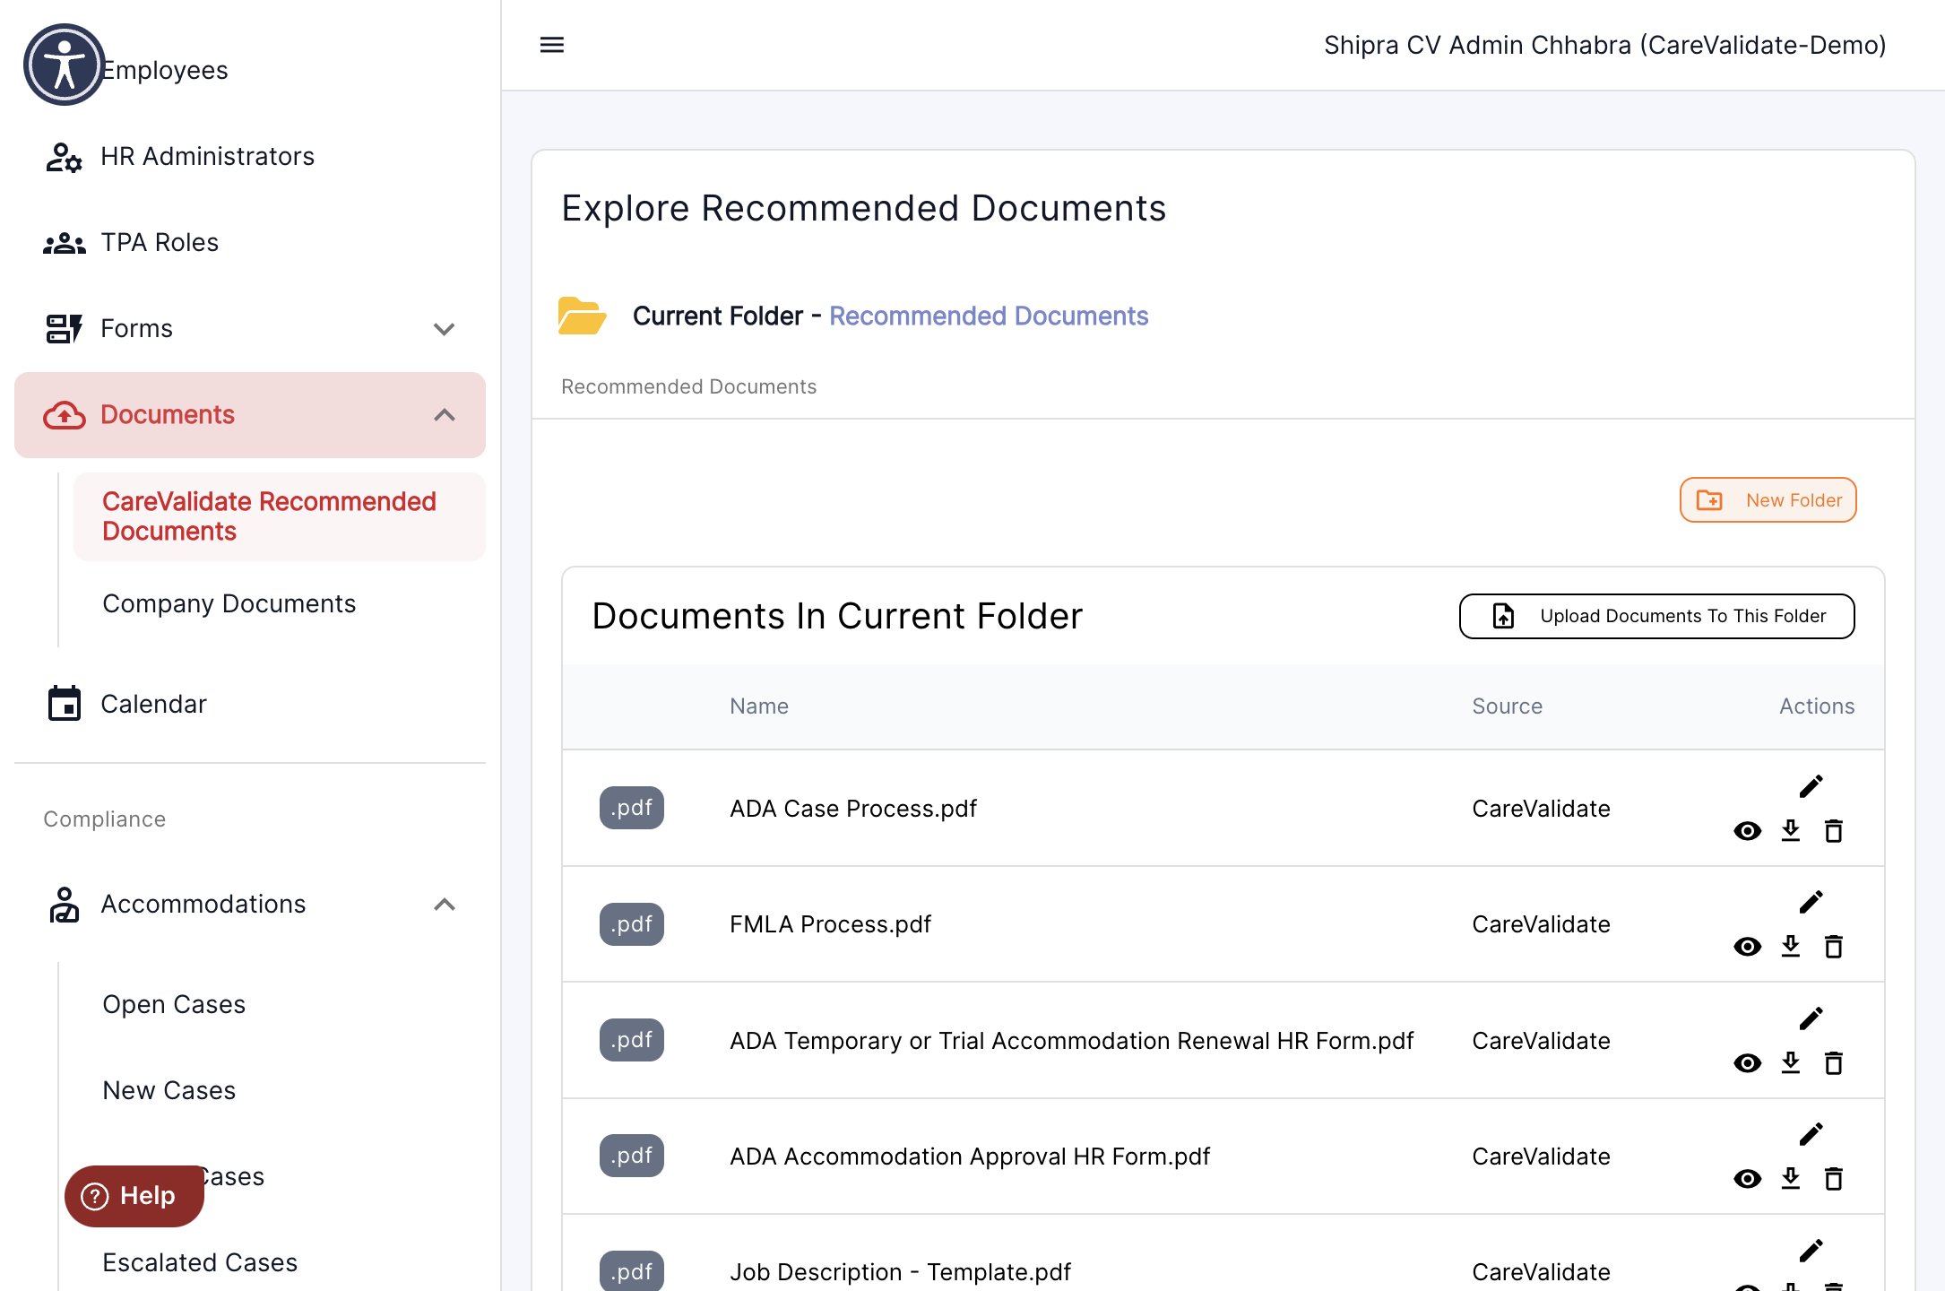
Task: Preview ADA Accommodation Approval HR Form.pdf
Action: [1748, 1179]
